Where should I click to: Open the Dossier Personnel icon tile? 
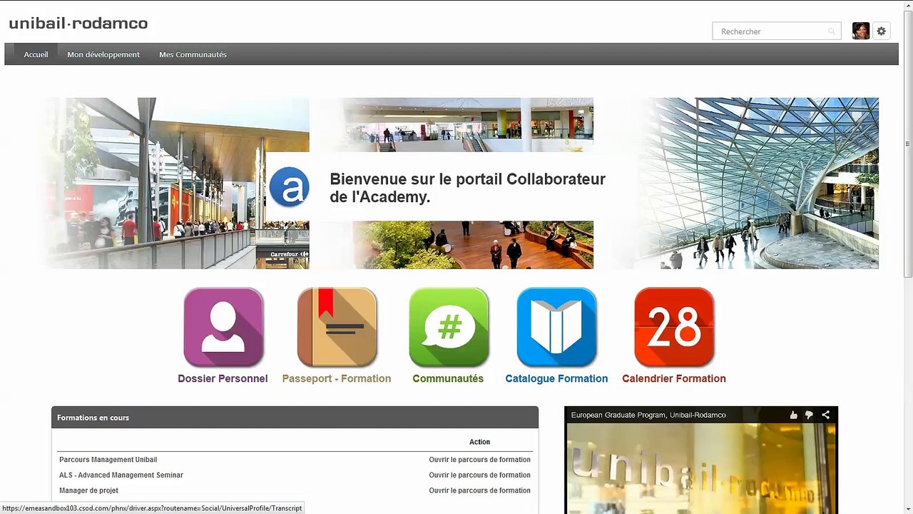223,327
